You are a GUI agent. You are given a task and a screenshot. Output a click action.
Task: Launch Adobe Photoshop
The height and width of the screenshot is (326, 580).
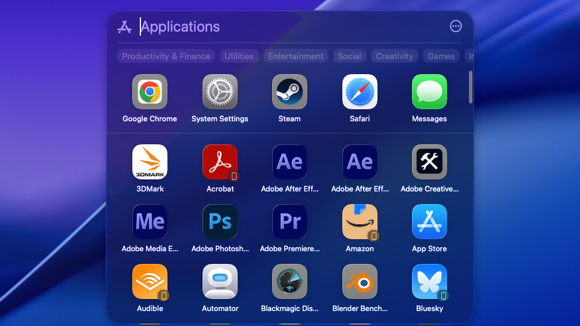[x=220, y=222]
